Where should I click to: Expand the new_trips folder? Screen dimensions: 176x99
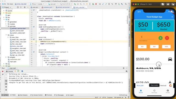click(x=8, y=37)
